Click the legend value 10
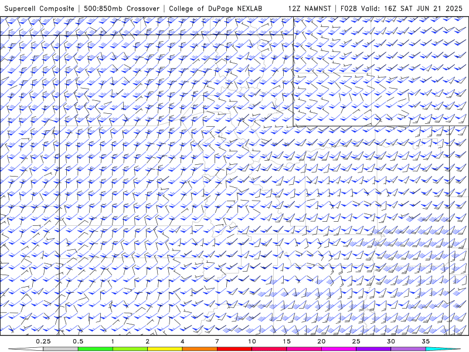This screenshot has height=352, width=469. click(252, 341)
